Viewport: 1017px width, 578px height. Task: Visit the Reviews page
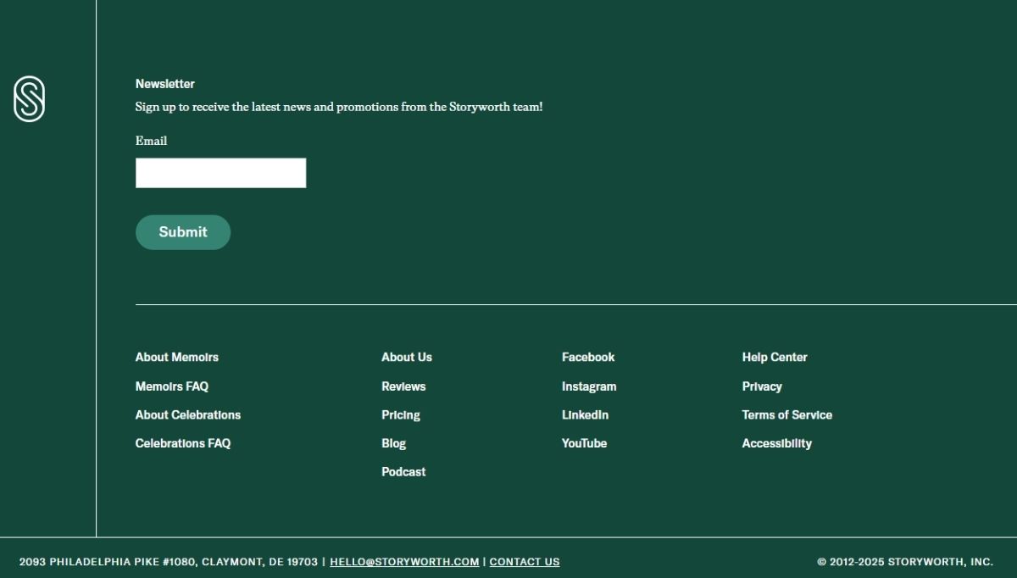pyautogui.click(x=403, y=386)
